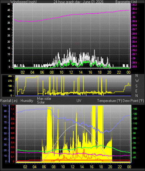Click the Windspeed (mph) axis label

point(24,2)
